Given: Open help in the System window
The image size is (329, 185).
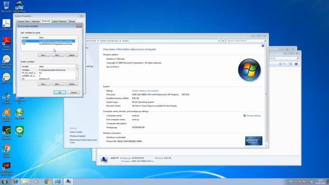Looking at the screenshot, I should pos(263,46).
